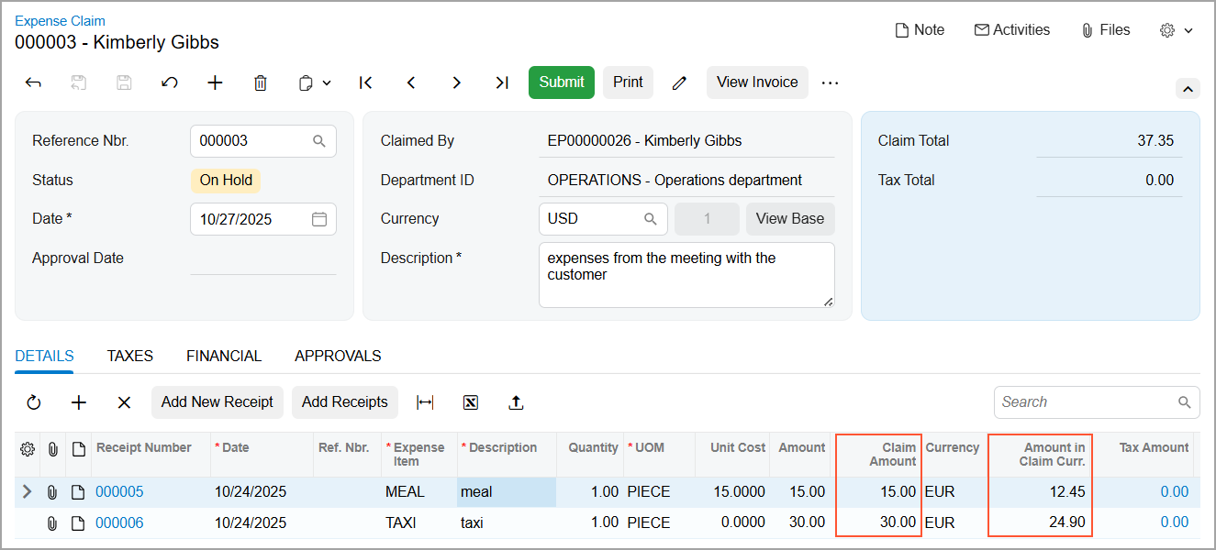Refresh the details grid
This screenshot has width=1216, height=550.
coord(34,402)
